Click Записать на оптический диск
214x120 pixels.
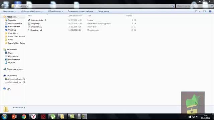point(81,11)
